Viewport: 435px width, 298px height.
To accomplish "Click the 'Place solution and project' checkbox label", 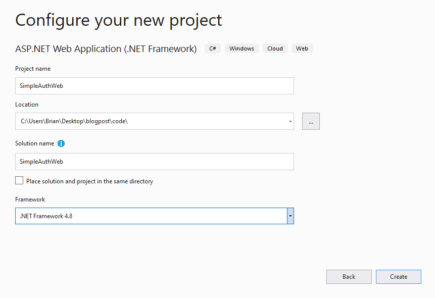I will click(89, 181).
